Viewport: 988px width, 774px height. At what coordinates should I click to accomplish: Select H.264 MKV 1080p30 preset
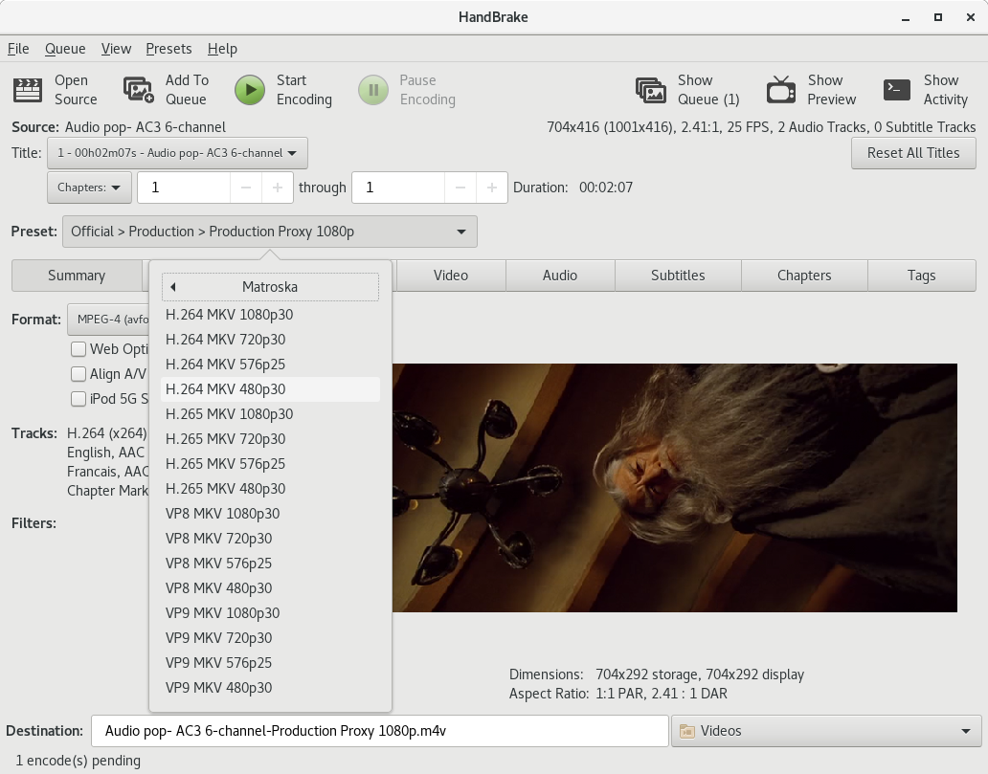270,314
